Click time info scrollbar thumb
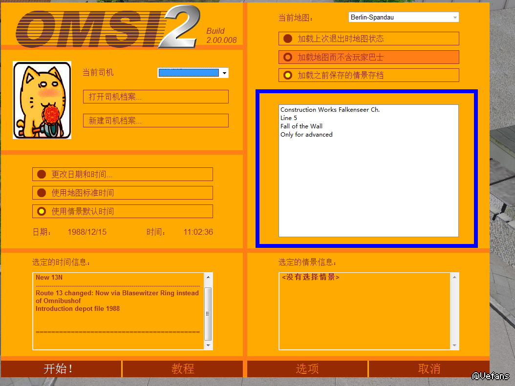Image resolution: width=515 pixels, height=386 pixels. [208, 314]
